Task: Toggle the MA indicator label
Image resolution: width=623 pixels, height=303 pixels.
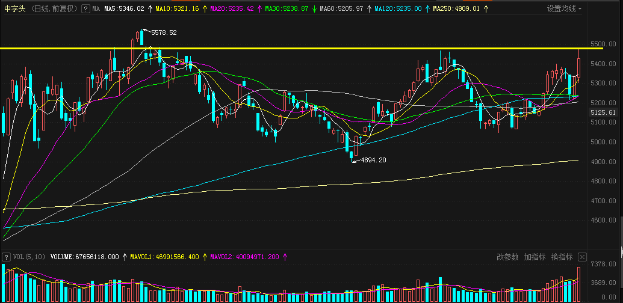Action: click(x=96, y=9)
